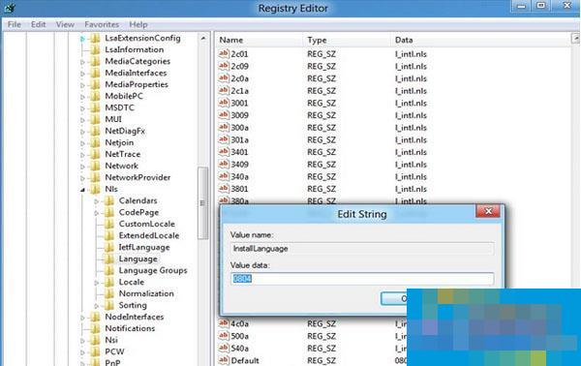
Task: Expand the NetDiagFx key
Action: 82,132
